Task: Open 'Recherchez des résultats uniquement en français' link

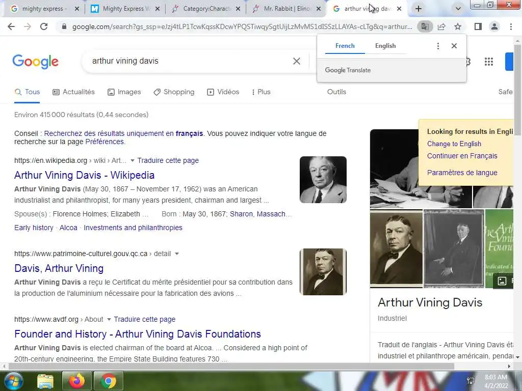Action: coord(123,134)
